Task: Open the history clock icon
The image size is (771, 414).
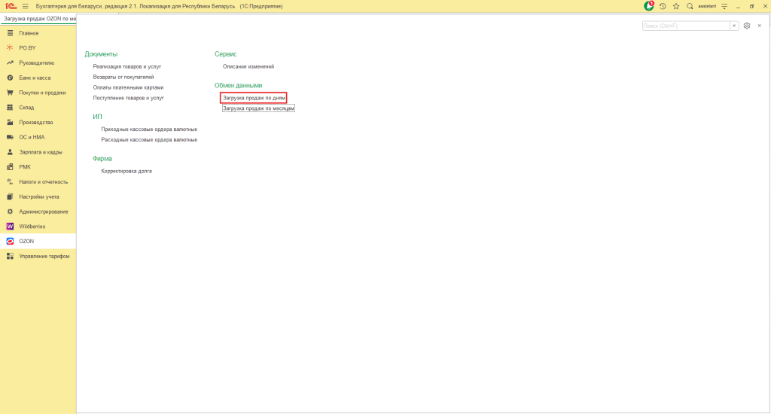Action: coord(663,6)
